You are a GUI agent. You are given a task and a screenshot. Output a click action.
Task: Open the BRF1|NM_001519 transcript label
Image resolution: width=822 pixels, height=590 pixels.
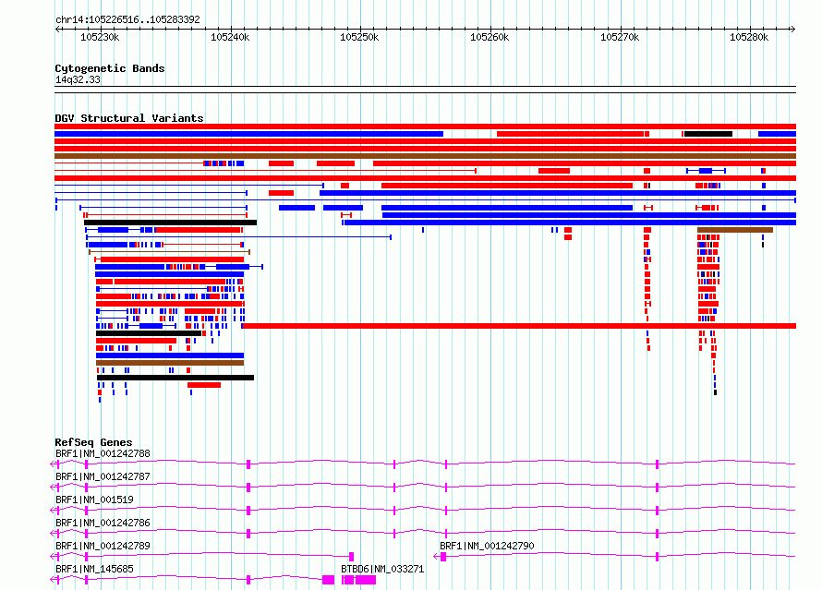pos(94,500)
